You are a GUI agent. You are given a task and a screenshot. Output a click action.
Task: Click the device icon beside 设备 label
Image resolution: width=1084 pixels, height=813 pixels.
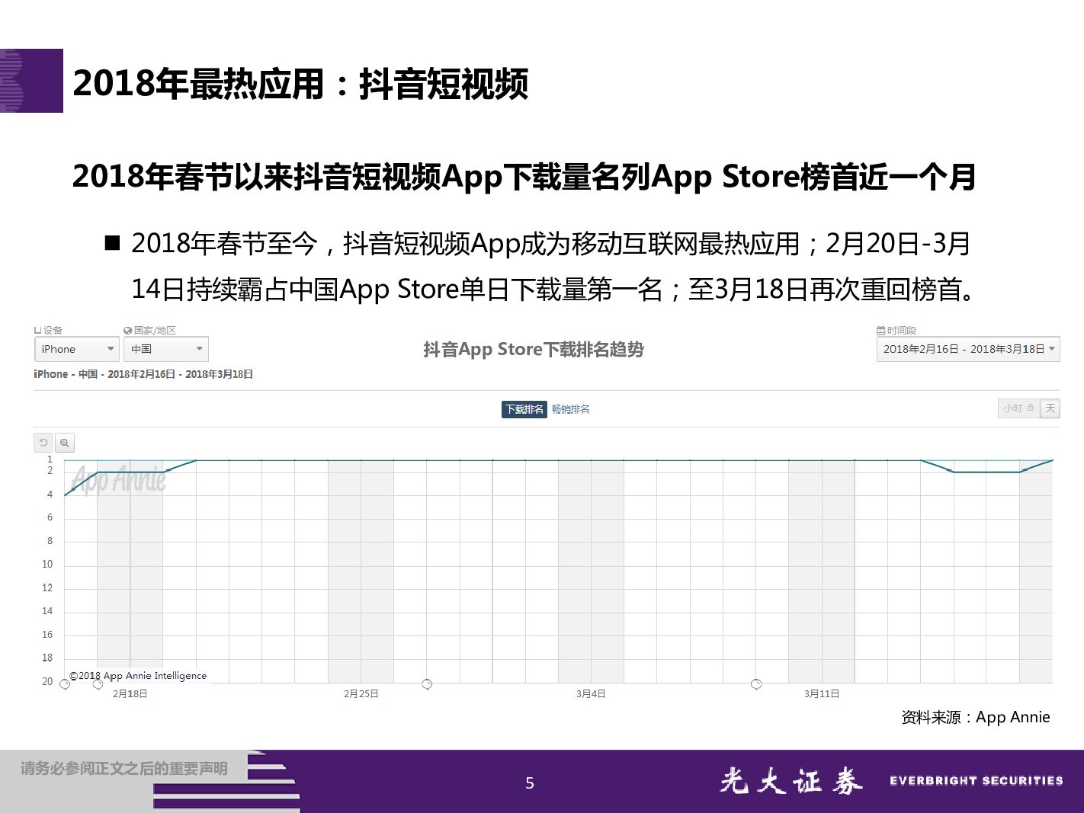[x=37, y=331]
